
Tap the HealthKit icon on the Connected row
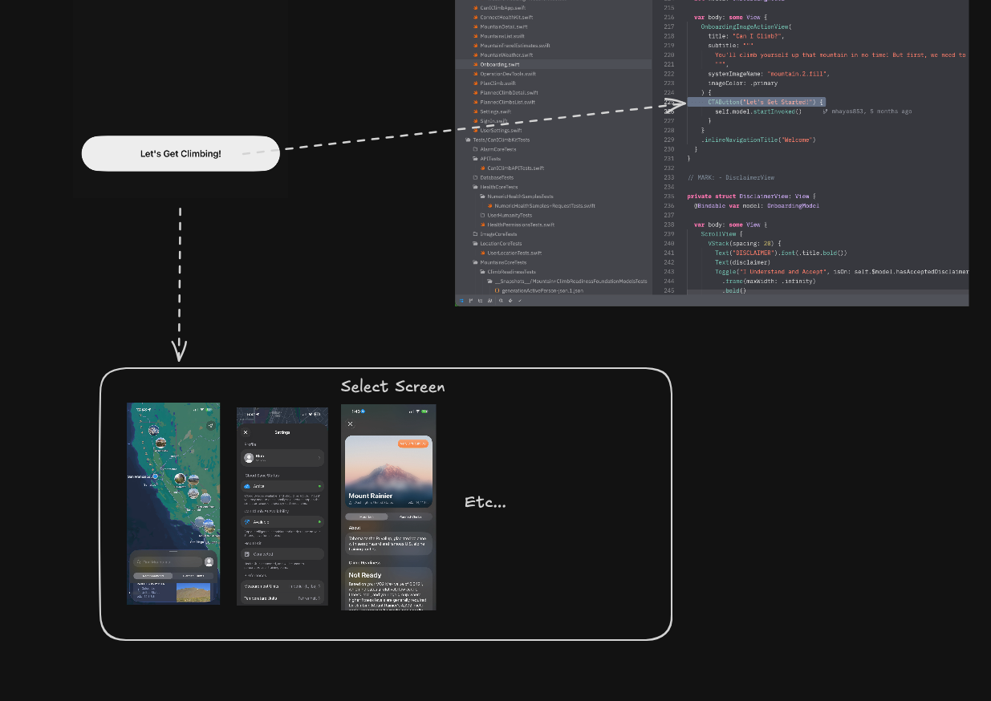[x=246, y=553]
